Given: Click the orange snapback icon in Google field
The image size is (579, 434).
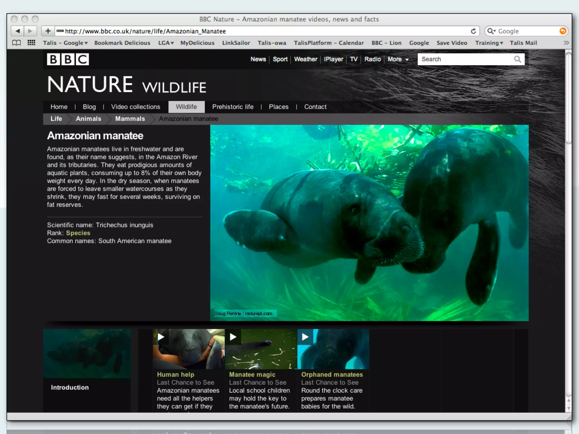Looking at the screenshot, I should (x=563, y=31).
